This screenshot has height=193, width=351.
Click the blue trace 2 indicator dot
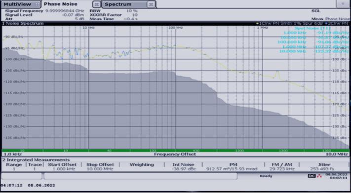click(326, 23)
